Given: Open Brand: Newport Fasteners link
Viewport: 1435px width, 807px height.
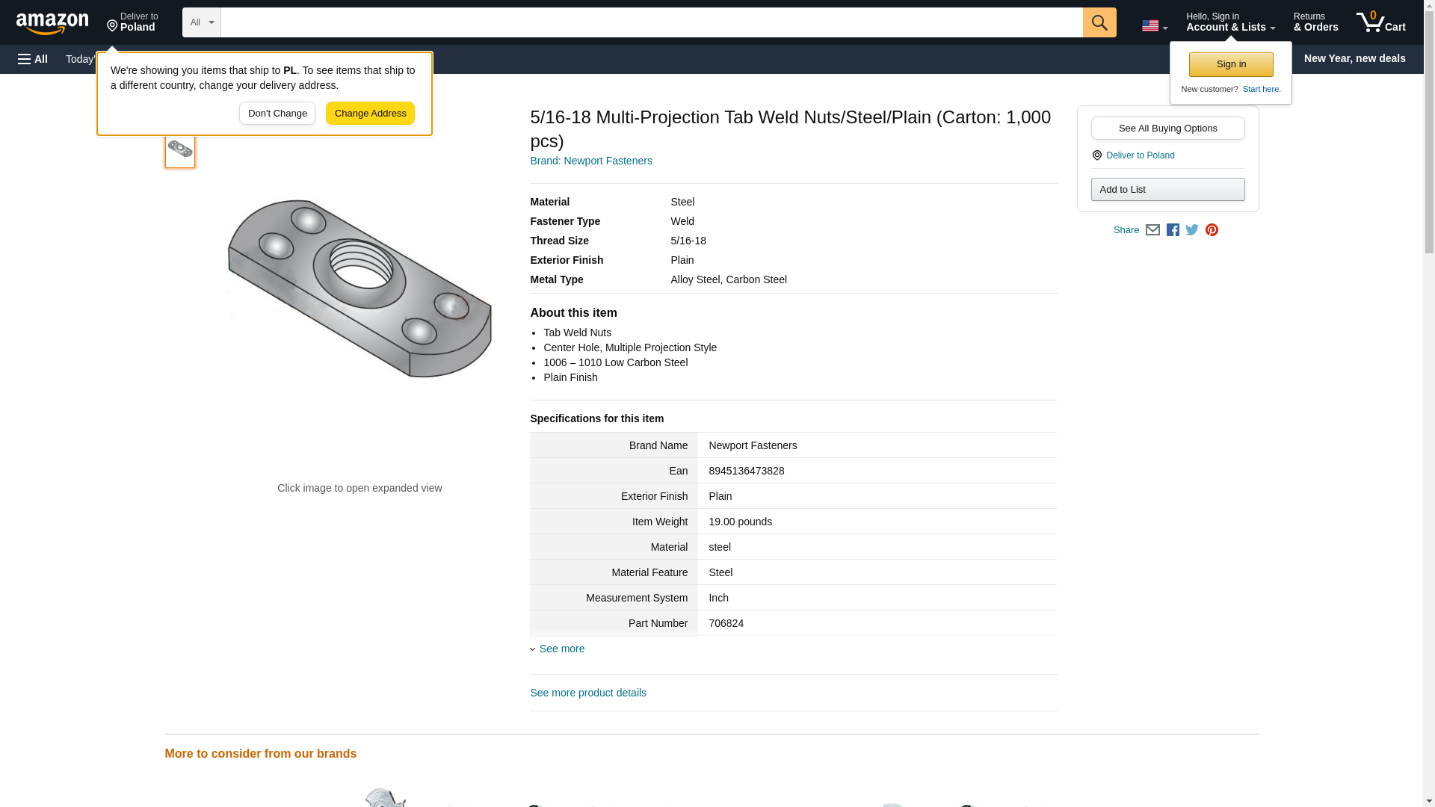Looking at the screenshot, I should click(x=590, y=161).
